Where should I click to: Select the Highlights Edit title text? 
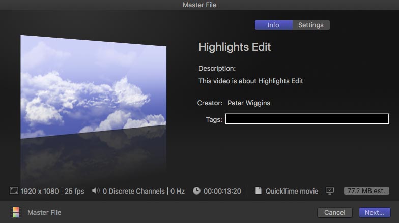tap(235, 47)
